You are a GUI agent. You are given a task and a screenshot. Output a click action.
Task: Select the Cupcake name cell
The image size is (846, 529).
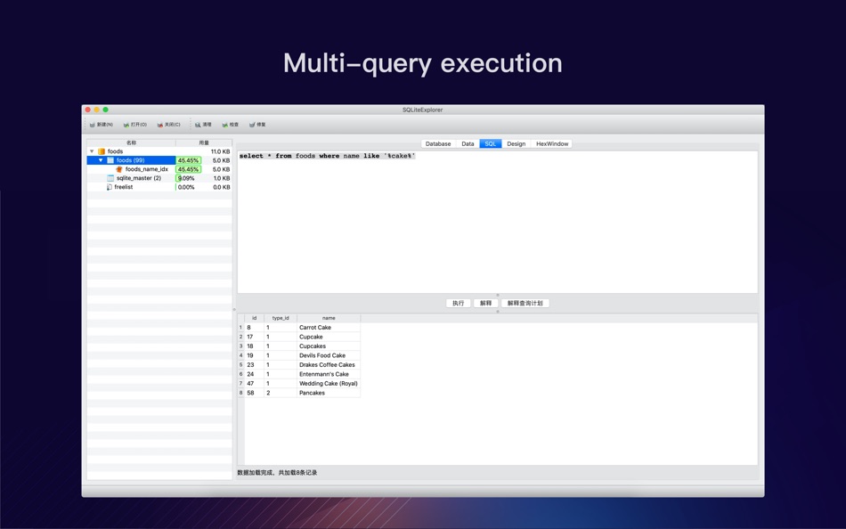point(329,337)
